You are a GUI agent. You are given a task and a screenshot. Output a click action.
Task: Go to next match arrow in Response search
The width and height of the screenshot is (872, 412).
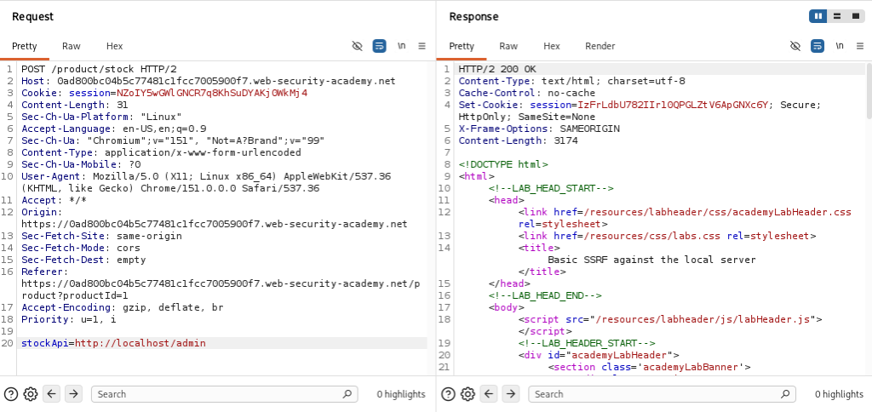tap(511, 394)
